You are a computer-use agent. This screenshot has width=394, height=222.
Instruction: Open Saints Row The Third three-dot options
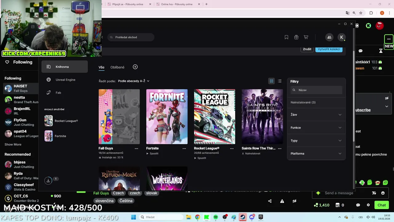[279, 149]
